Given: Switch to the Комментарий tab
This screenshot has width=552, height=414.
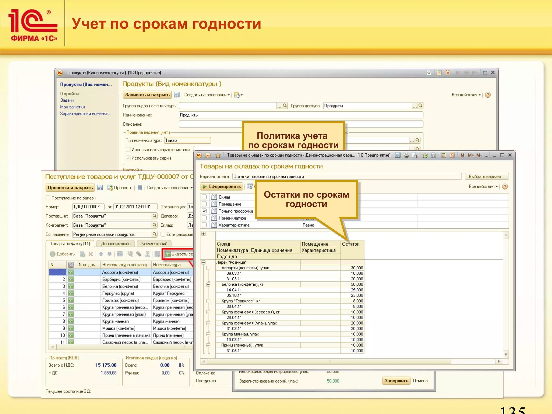Looking at the screenshot, I should tap(154, 244).
